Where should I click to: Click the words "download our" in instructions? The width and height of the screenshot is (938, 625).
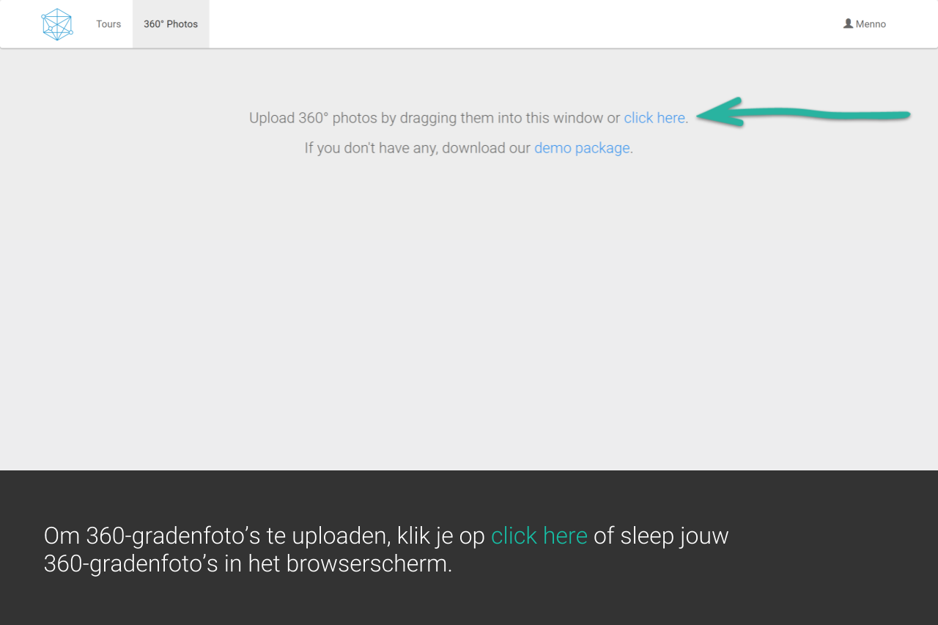[x=486, y=148]
